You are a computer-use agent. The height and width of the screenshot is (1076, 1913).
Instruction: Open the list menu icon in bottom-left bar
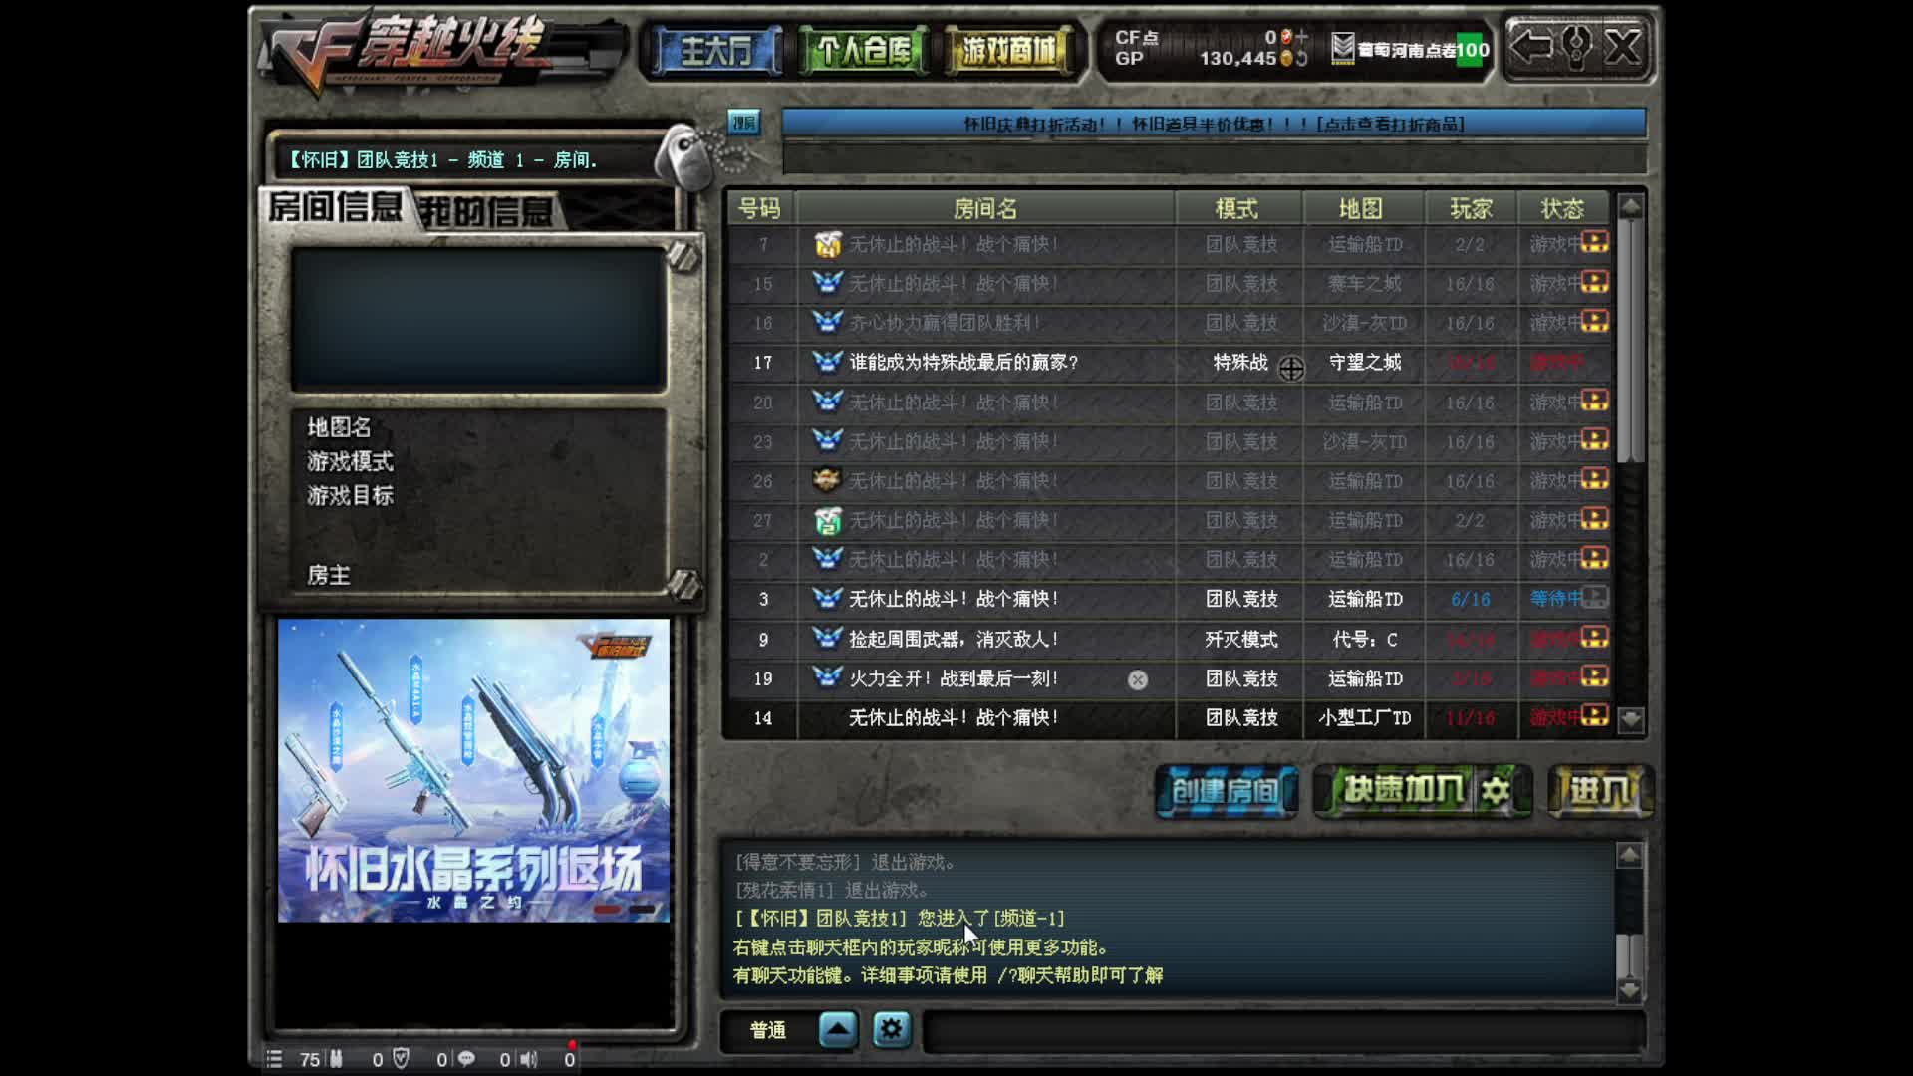(x=274, y=1059)
